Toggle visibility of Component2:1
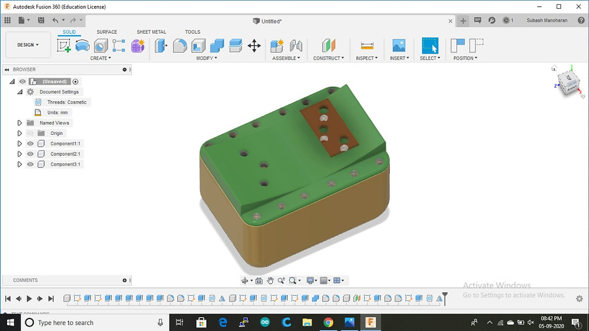This screenshot has height=331, width=589. (x=31, y=154)
